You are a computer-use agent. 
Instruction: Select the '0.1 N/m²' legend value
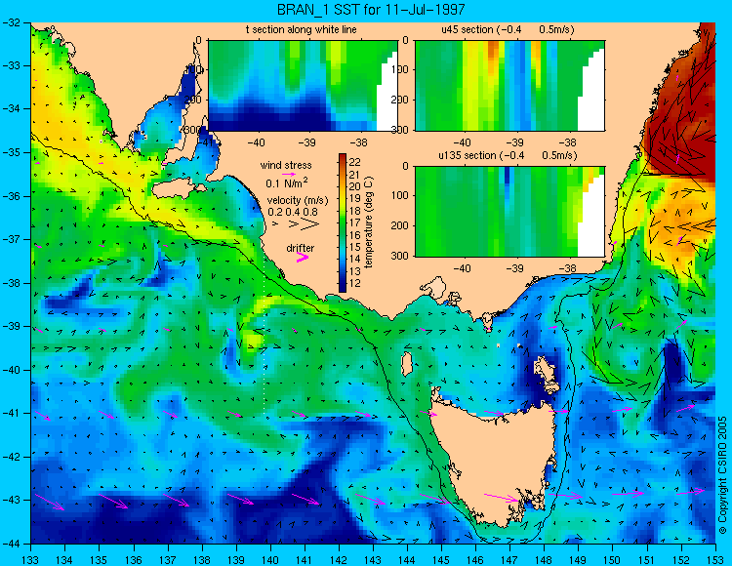coord(286,182)
